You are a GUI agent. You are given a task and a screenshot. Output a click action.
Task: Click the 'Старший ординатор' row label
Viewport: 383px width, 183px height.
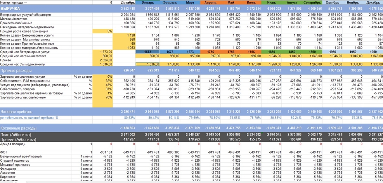15,160
